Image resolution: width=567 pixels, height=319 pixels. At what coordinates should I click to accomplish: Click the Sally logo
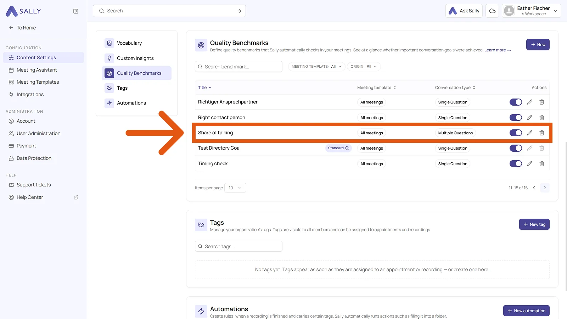[23, 11]
